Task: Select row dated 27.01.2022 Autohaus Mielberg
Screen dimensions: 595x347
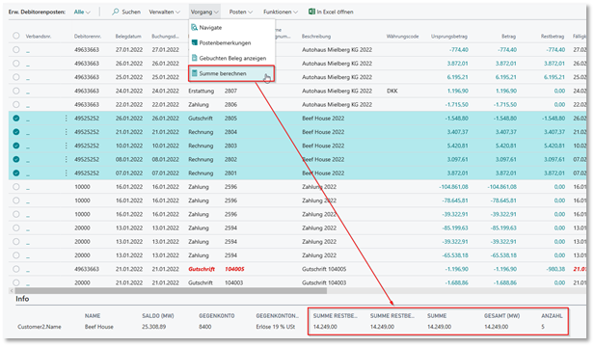Action: [x=16, y=50]
